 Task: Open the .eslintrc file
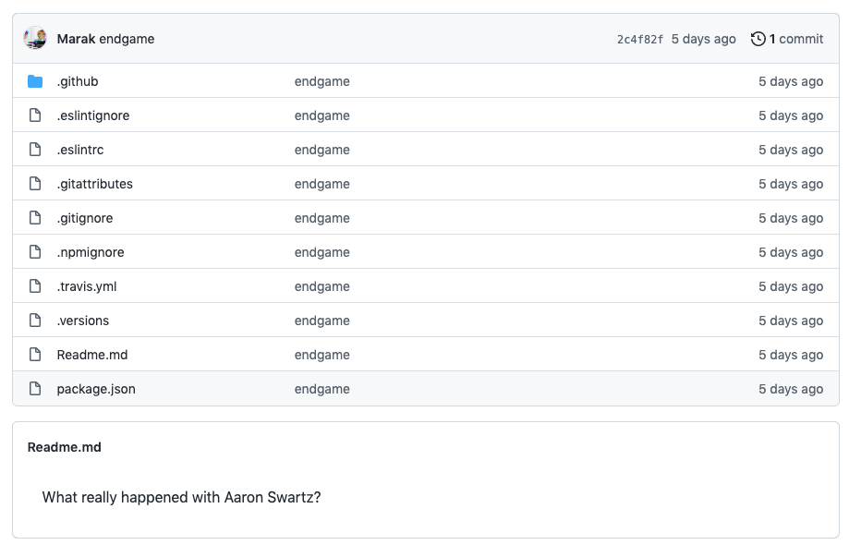[x=80, y=150]
